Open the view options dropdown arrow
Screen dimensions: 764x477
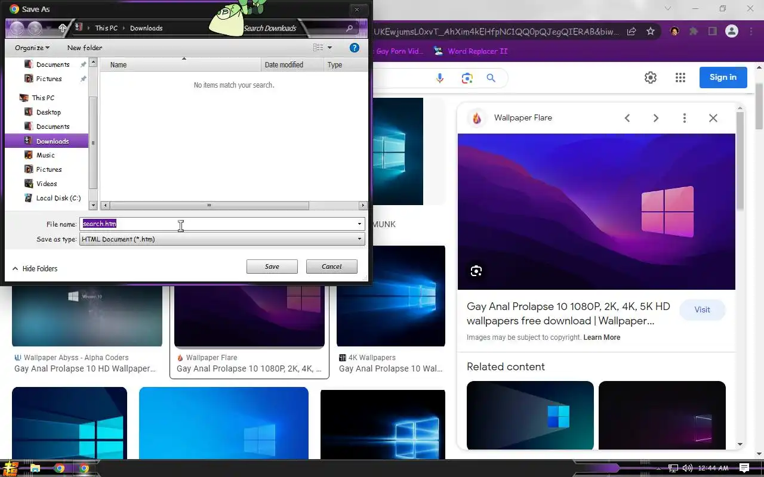point(330,48)
